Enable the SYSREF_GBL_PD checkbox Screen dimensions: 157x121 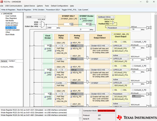coord(113,34)
